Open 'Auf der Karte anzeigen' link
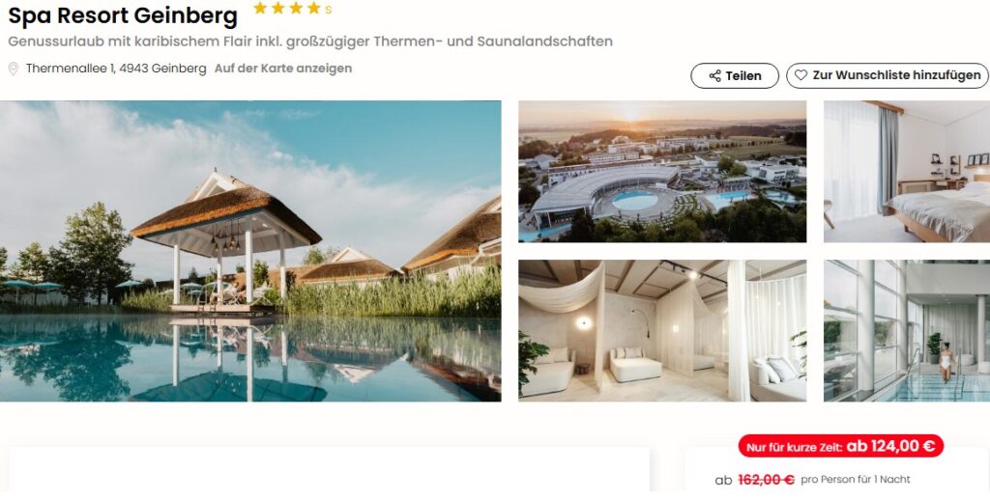This screenshot has height=499, width=990. pyautogui.click(x=283, y=68)
